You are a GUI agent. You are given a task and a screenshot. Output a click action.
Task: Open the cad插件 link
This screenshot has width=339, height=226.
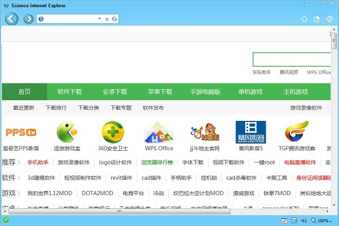click(x=151, y=178)
